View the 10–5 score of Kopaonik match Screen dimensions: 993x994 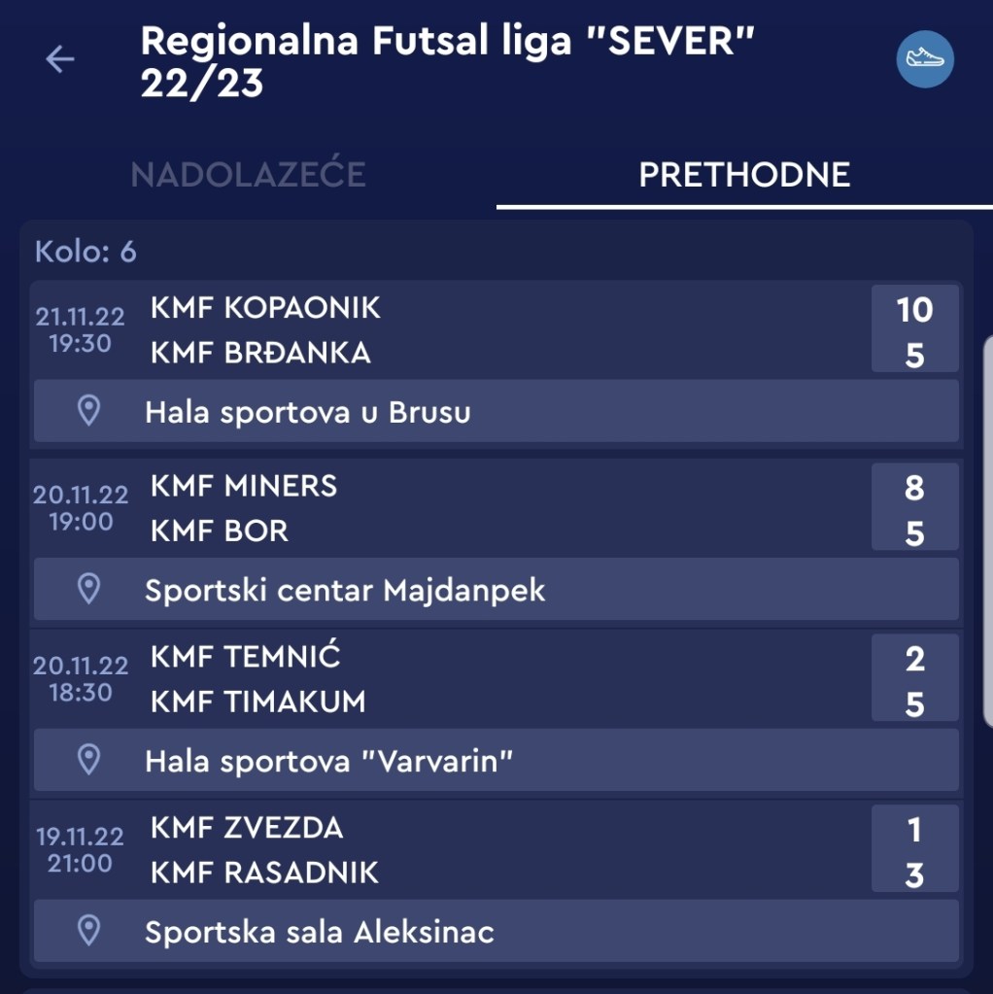coord(914,330)
